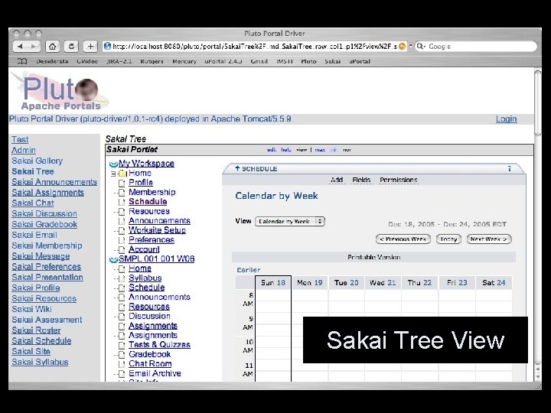
Task: Open the Admin link in left navigation
Action: (24, 151)
